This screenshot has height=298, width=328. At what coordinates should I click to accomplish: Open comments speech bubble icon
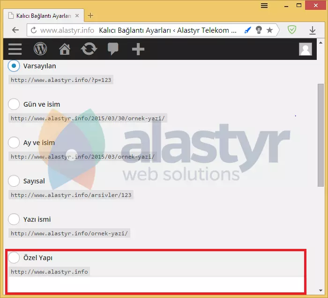(113, 49)
